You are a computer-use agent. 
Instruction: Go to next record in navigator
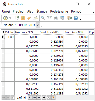point(30,98)
